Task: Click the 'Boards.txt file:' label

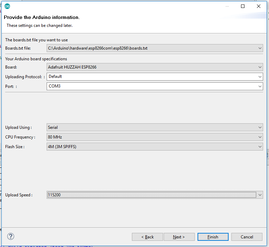Action: (18, 48)
